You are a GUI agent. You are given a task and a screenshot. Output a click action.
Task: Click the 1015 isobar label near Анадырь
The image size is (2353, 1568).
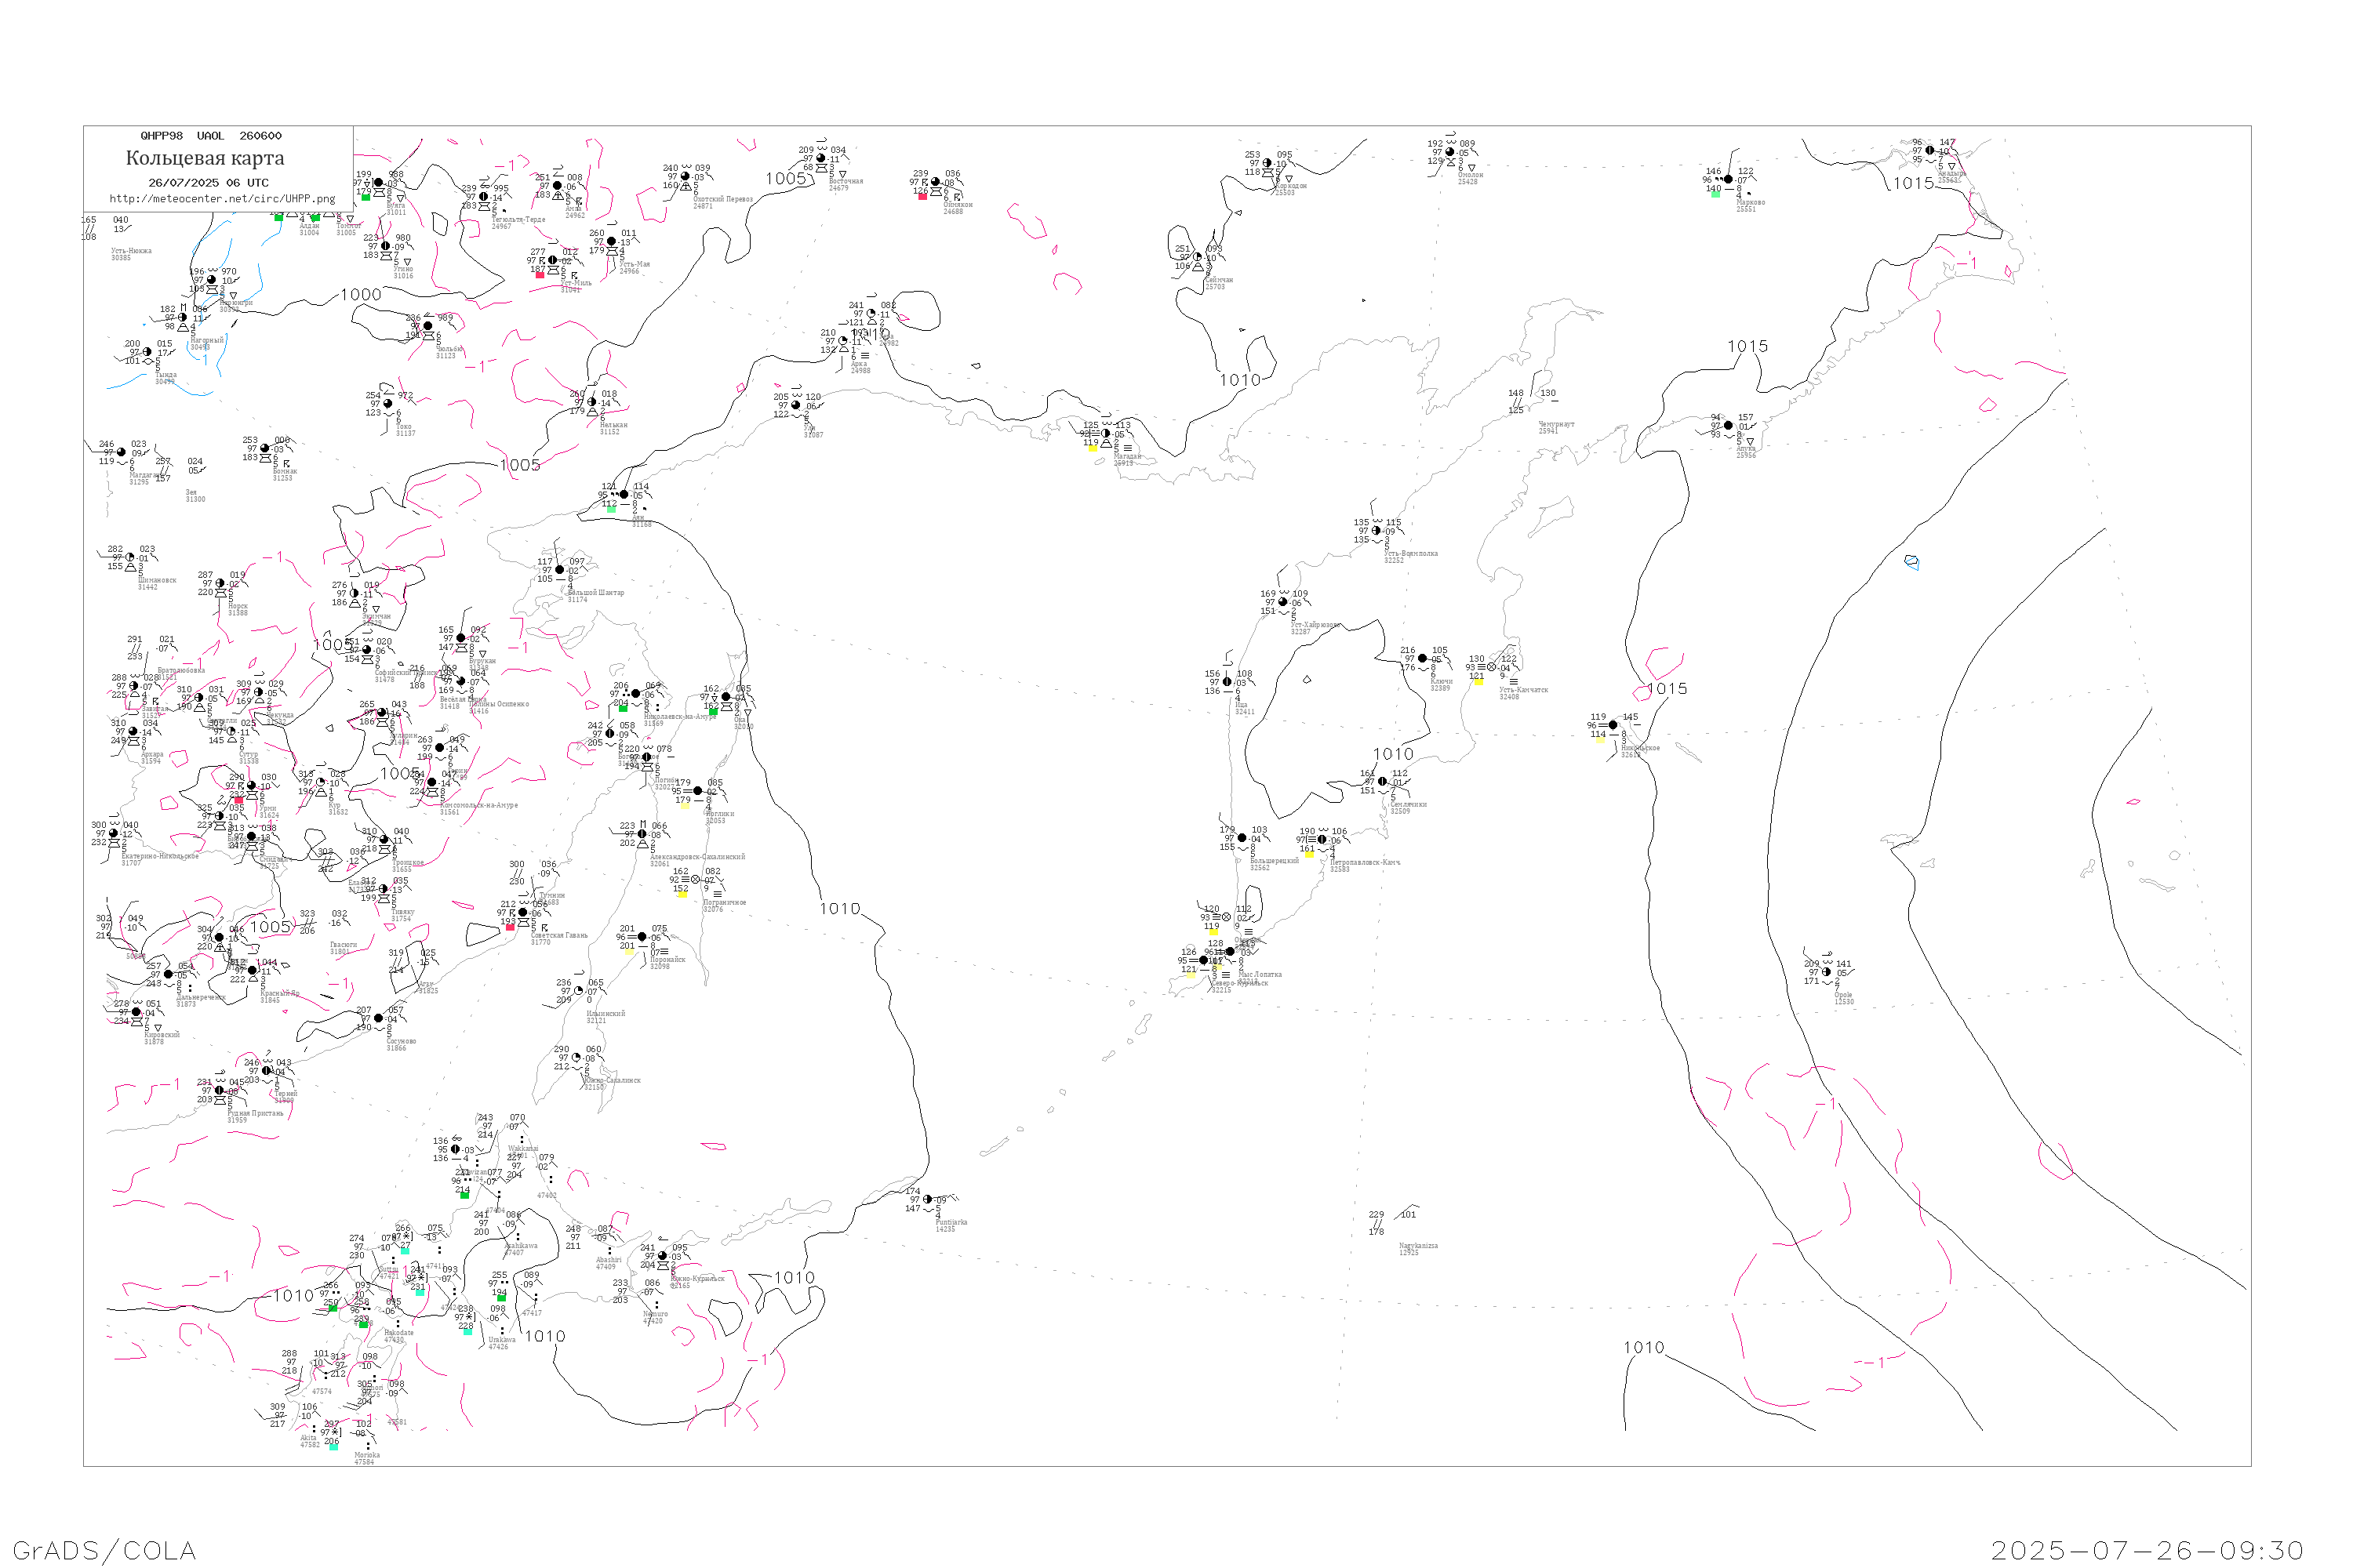pos(1913,183)
